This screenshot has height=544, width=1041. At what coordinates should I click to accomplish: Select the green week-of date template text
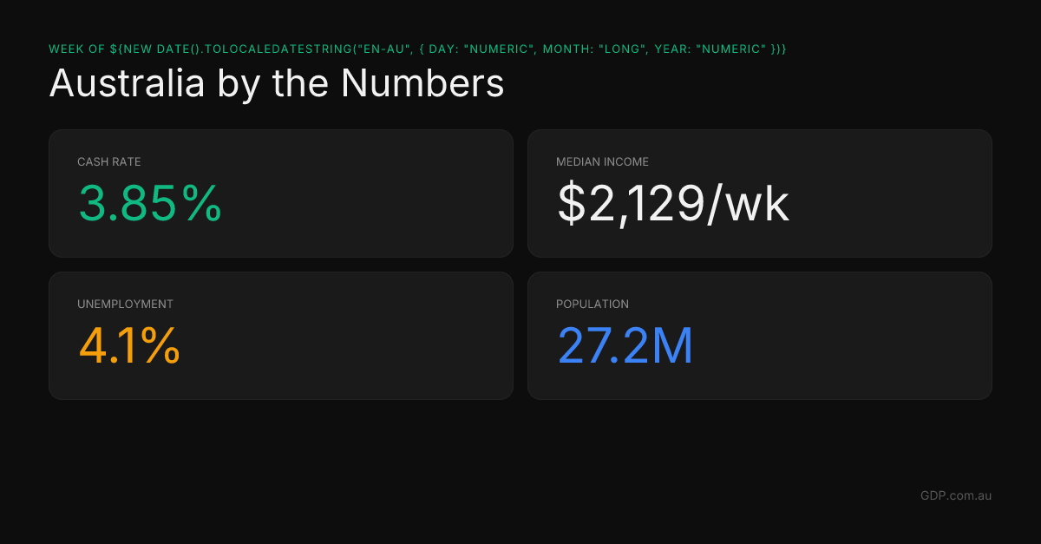point(418,49)
